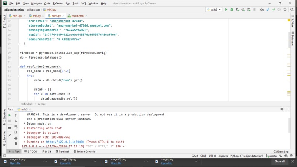Open Git history clock icon
297x167 pixels.
[279, 10]
